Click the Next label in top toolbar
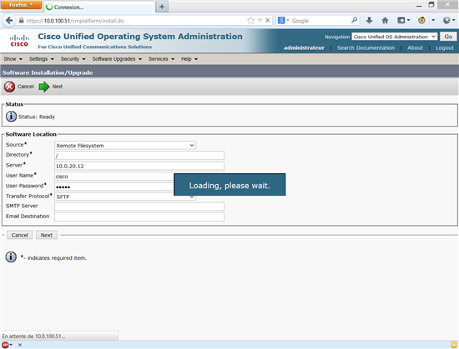The image size is (459, 349). coord(58,87)
